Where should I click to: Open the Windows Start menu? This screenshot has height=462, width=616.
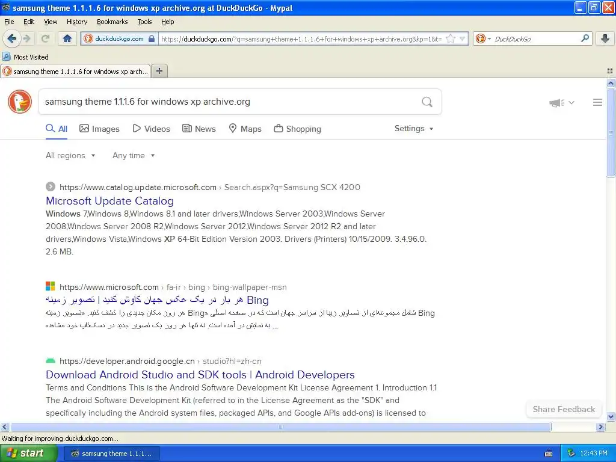pos(28,454)
